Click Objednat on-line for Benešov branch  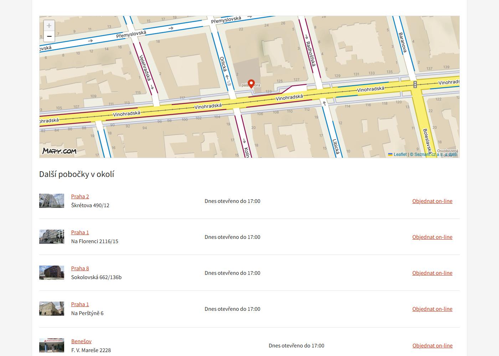[x=432, y=345]
